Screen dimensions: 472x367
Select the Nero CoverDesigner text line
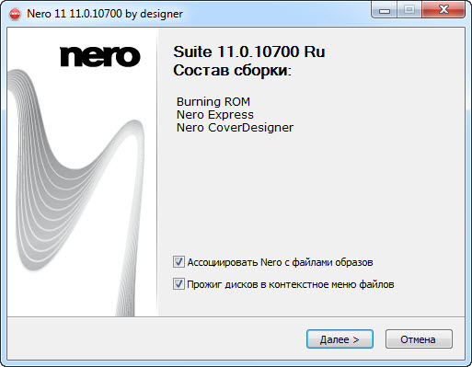pyautogui.click(x=235, y=128)
